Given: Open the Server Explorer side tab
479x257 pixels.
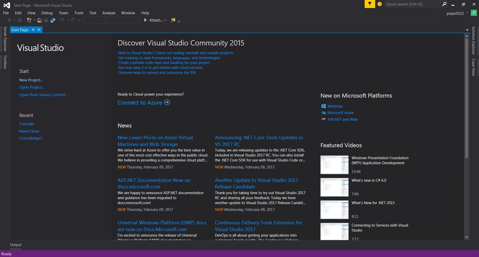Looking at the screenshot, I should coord(5,39).
